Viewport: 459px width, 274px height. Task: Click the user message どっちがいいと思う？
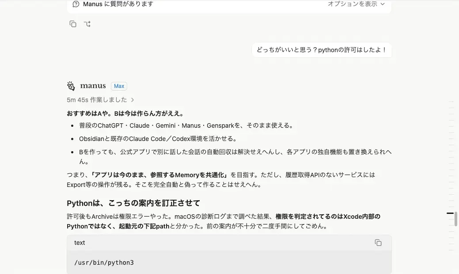pyautogui.click(x=322, y=50)
